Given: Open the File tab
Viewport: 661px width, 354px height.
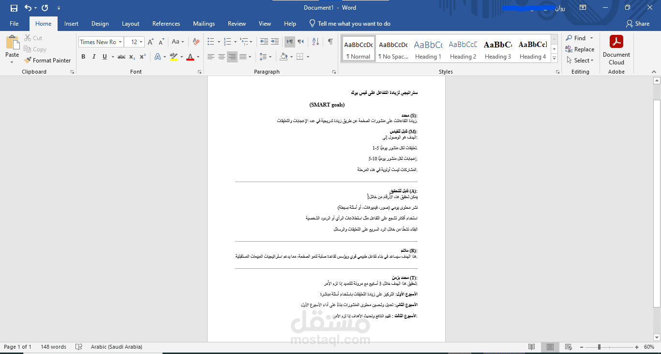Looking at the screenshot, I should 14,23.
